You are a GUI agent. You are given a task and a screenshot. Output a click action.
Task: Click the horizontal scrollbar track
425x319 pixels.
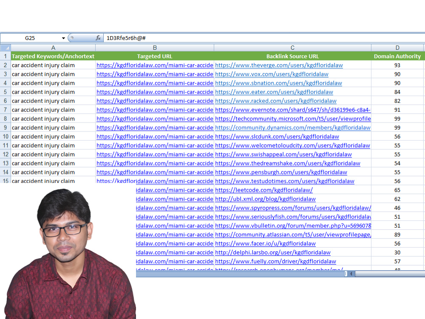pos(390,273)
